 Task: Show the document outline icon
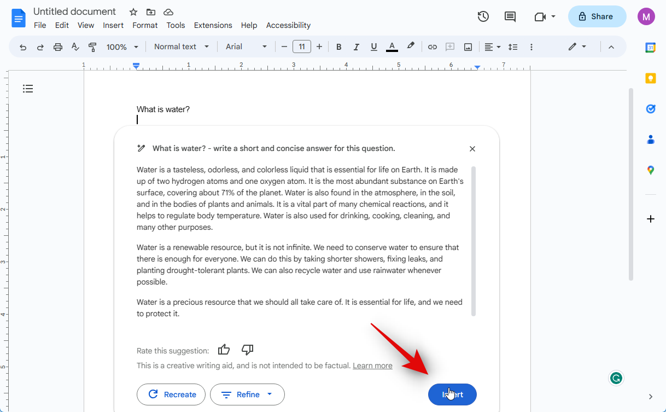pyautogui.click(x=28, y=89)
